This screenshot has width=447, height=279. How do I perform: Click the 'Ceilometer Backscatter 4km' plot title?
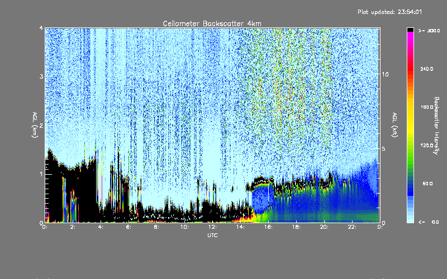tap(212, 23)
